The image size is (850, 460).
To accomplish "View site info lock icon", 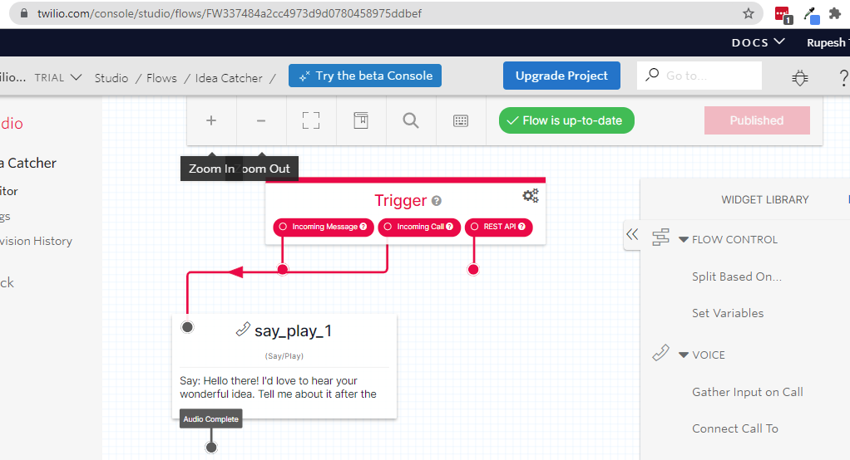I will [x=24, y=13].
